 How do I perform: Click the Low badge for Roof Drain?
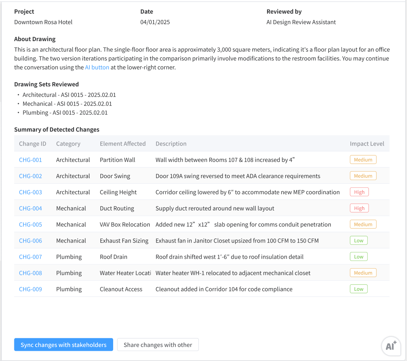[358, 257]
